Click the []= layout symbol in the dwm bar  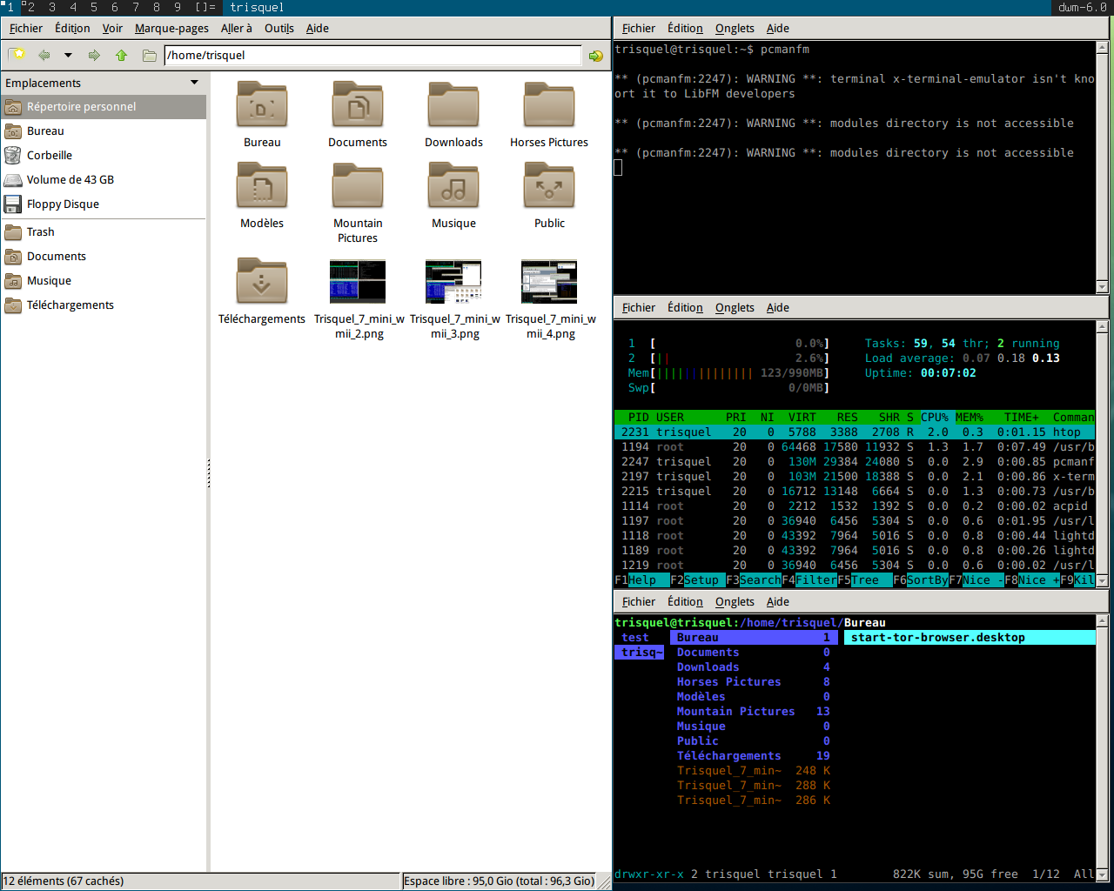coord(205,7)
